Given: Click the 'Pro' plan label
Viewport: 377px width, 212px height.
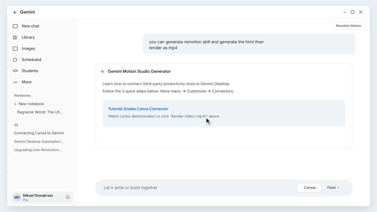Looking at the screenshot, I should [x=25, y=200].
